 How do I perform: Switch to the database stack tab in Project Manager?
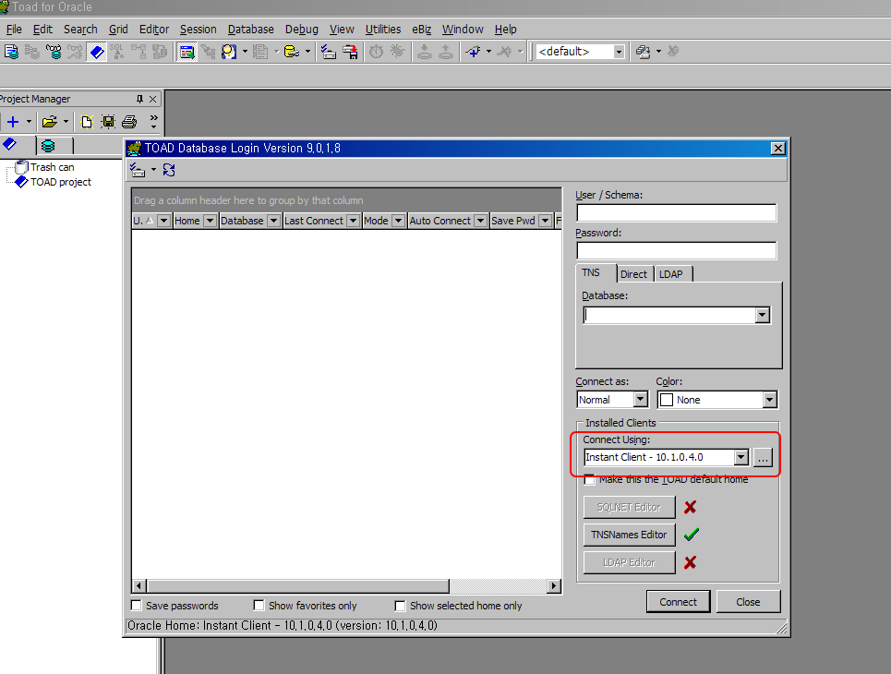[x=48, y=146]
